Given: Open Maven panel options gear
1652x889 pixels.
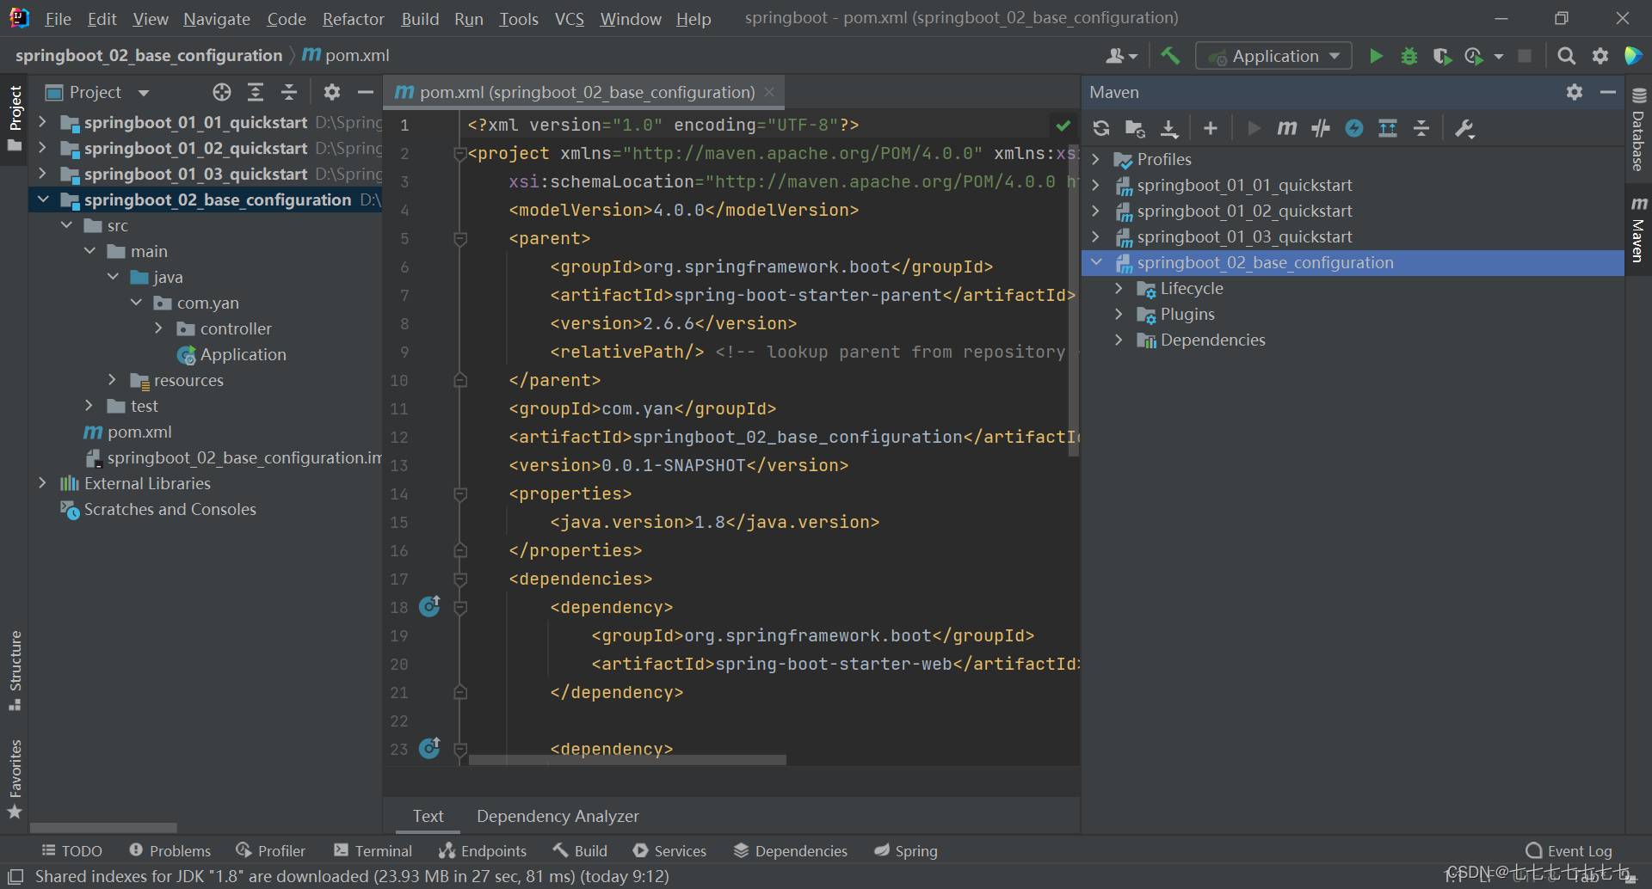Looking at the screenshot, I should tap(1575, 92).
